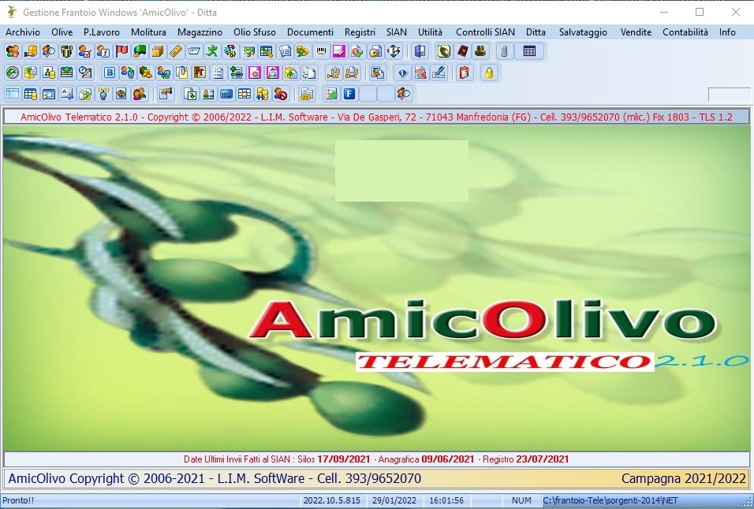The image size is (754, 509).
Task: Click the person with f document icon
Action: pos(103,51)
